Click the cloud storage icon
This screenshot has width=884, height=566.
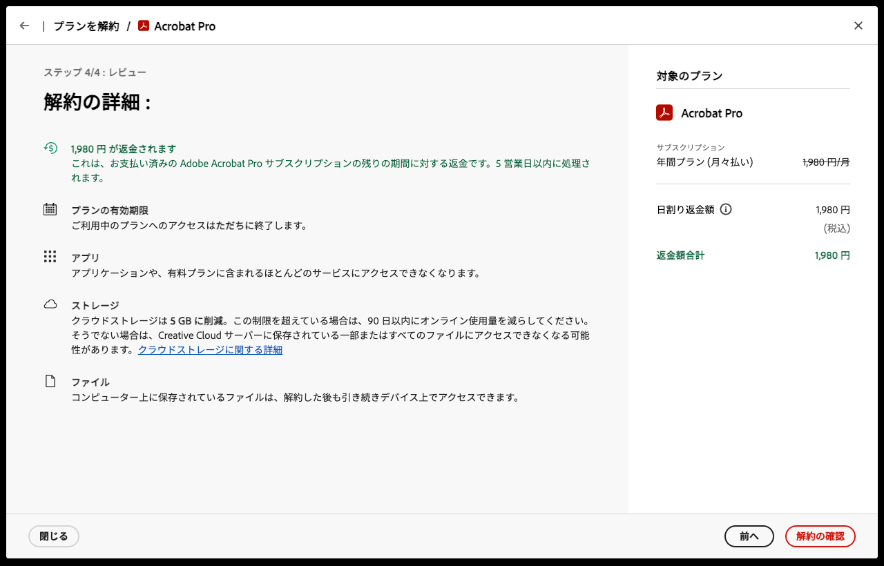point(50,304)
